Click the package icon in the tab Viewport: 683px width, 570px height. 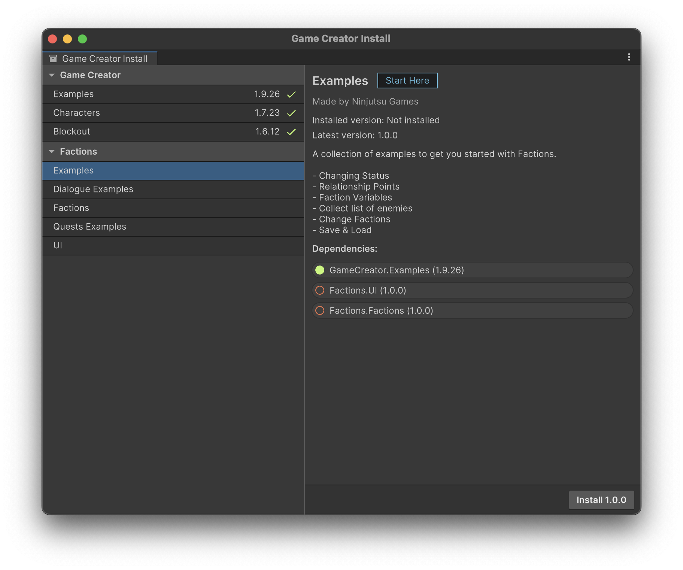coord(53,58)
